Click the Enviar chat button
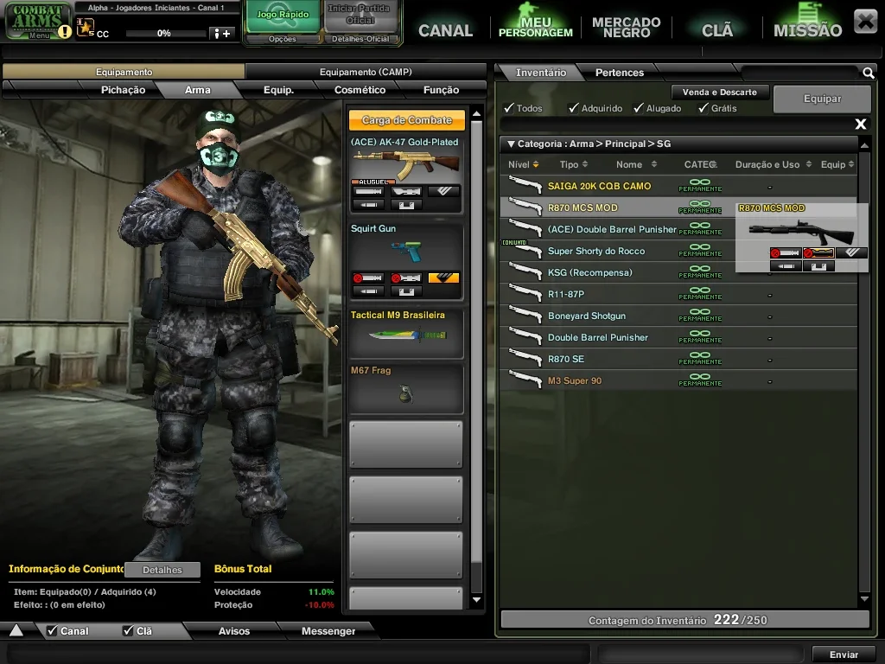This screenshot has width=885, height=664. pyautogui.click(x=844, y=654)
